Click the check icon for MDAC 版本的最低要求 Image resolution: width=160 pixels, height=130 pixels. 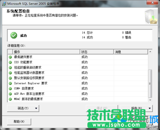pyautogui.click(x=10, y=99)
